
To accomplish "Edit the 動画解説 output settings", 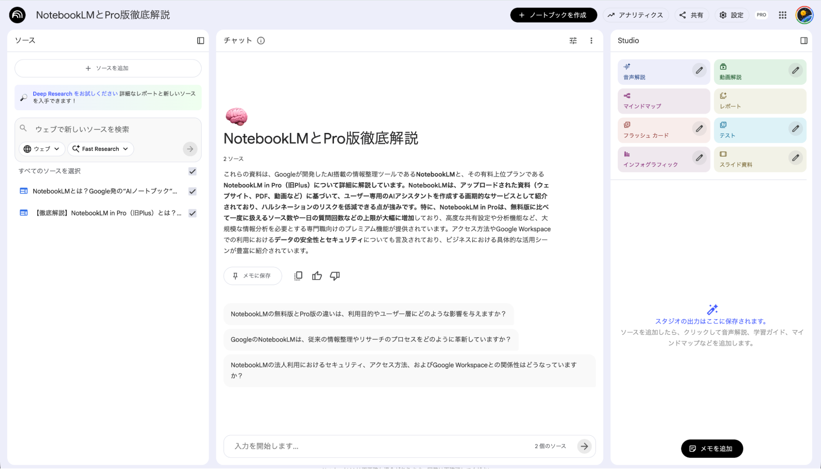I will [x=796, y=70].
